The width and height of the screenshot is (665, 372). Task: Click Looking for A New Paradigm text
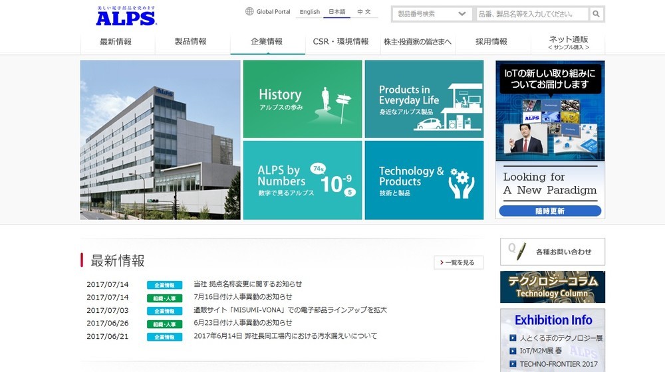[550, 183]
